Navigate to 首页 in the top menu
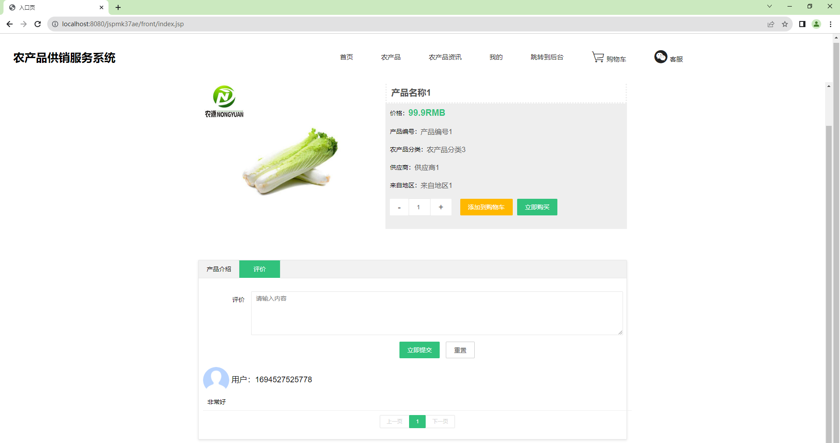840x443 pixels. tap(346, 57)
